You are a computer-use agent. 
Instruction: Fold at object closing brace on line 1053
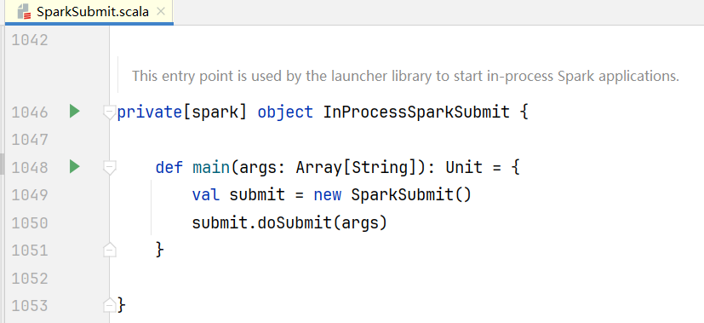(x=109, y=305)
